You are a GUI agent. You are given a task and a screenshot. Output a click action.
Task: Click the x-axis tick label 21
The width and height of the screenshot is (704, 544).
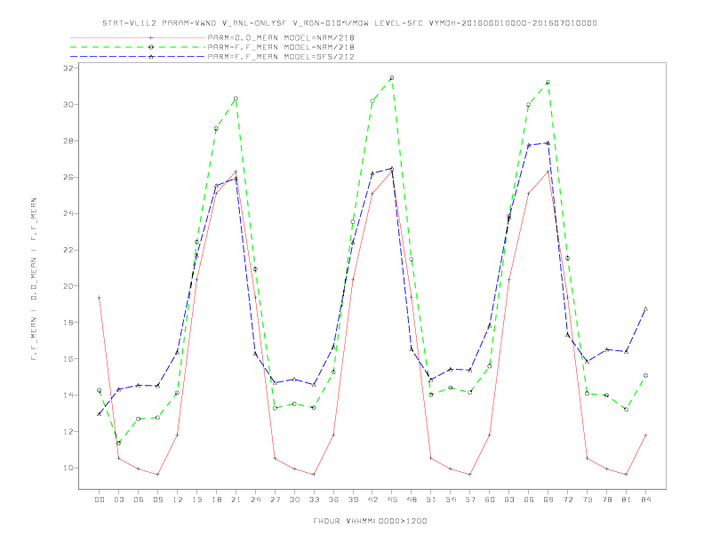pos(236,500)
